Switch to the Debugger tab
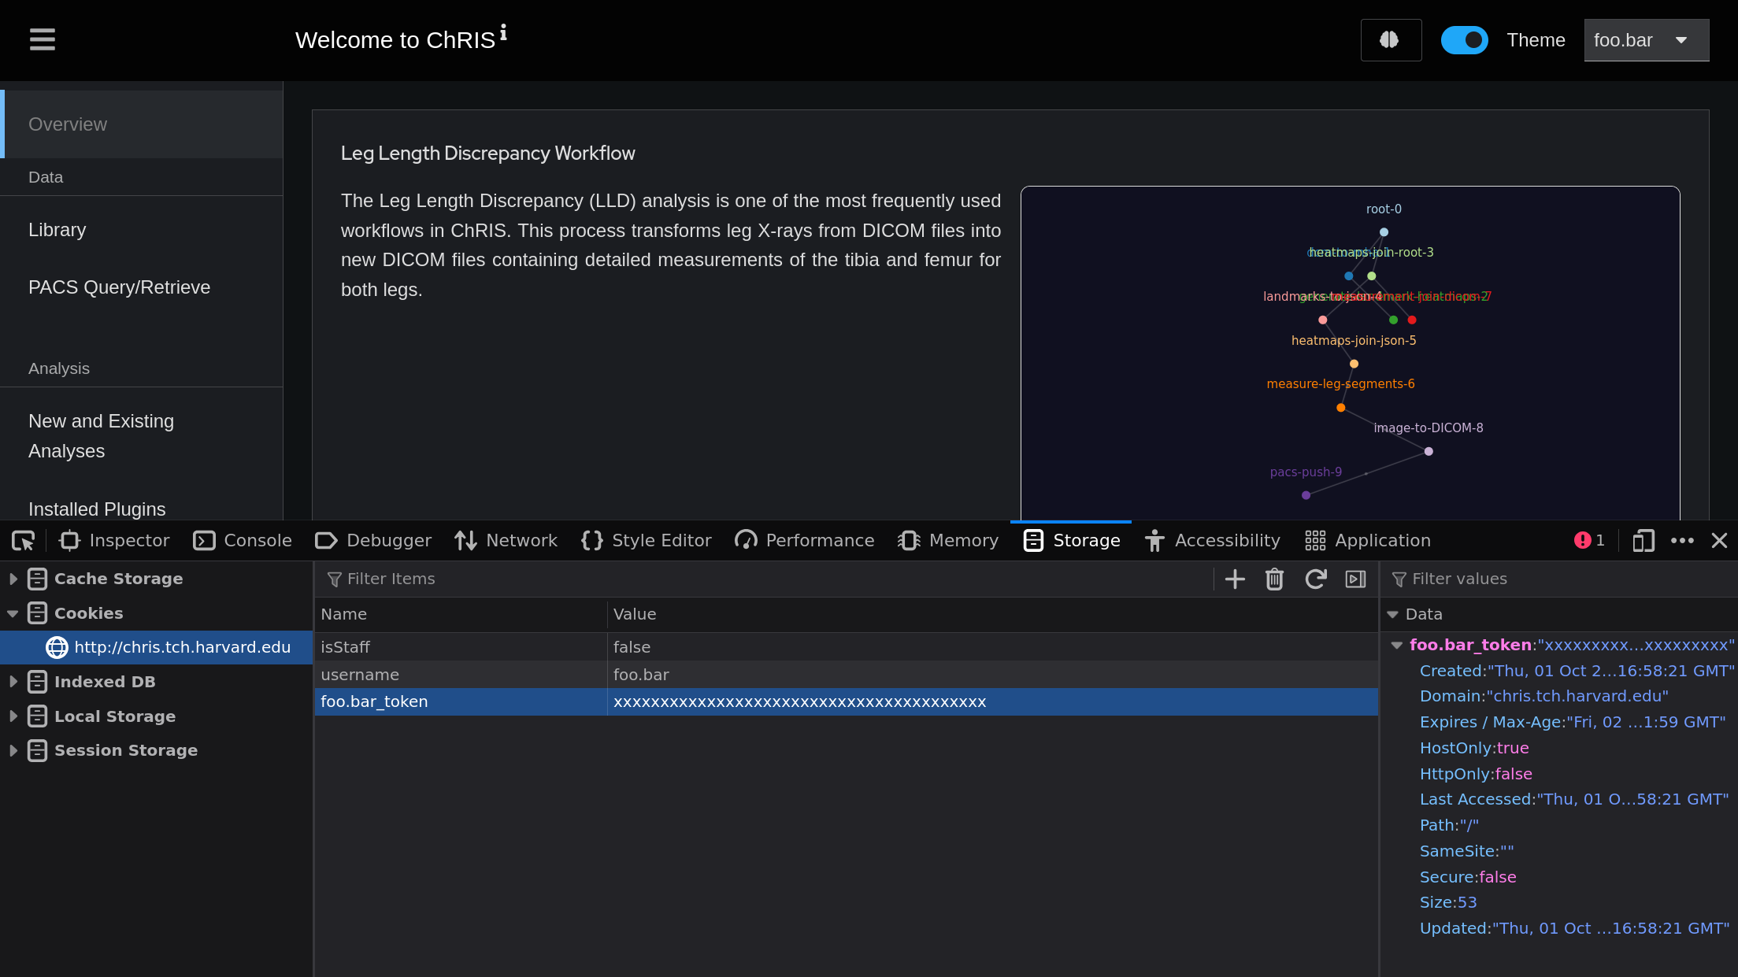Viewport: 1738px width, 977px height. click(x=373, y=541)
